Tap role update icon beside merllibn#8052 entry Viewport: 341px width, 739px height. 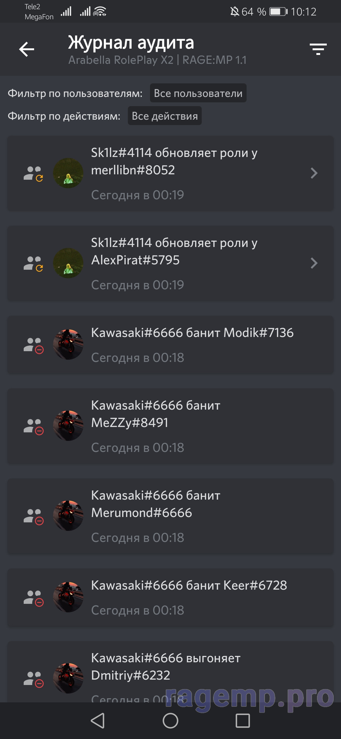[x=33, y=174]
